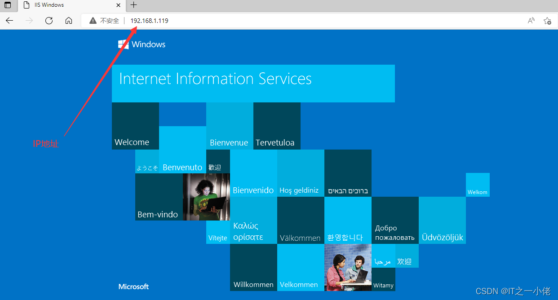Select the IIS Windows tab
The height and width of the screenshot is (300, 558).
(x=71, y=5)
